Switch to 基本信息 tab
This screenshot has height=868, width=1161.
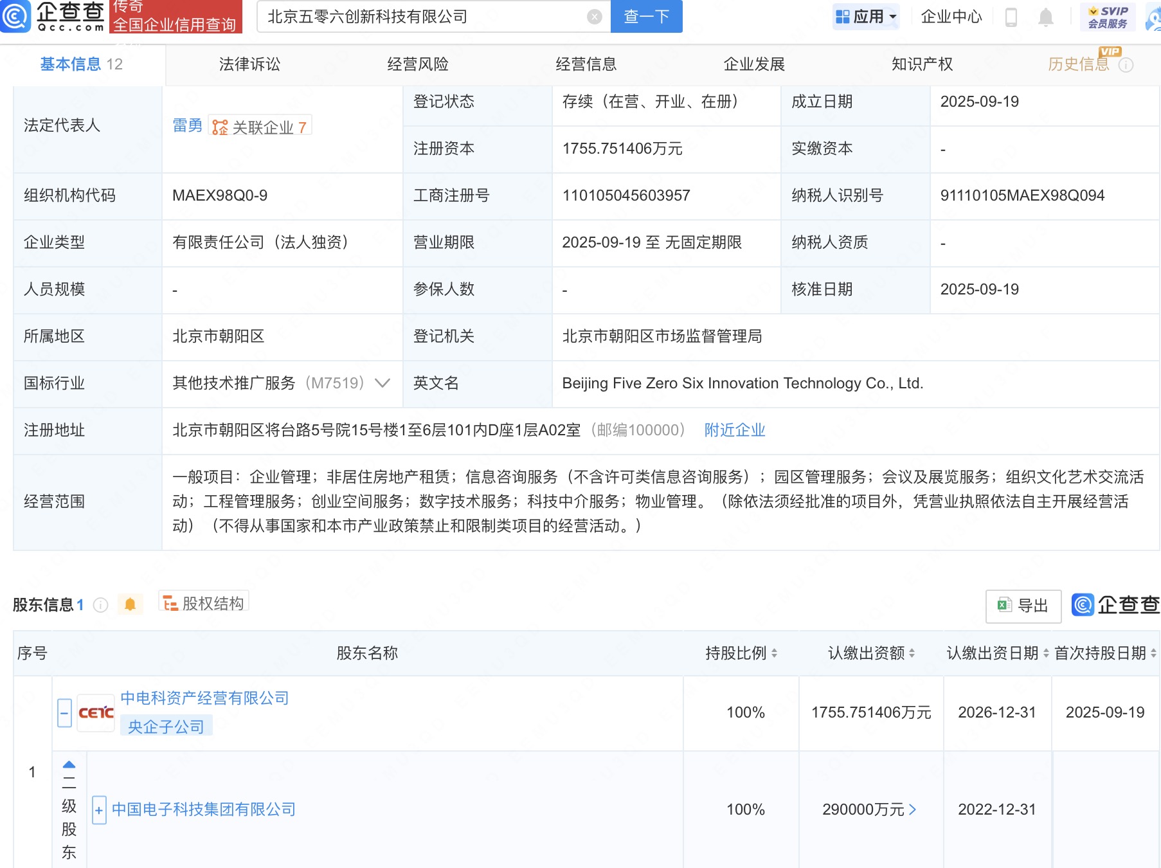(x=82, y=64)
